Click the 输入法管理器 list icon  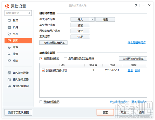(x=9, y=73)
